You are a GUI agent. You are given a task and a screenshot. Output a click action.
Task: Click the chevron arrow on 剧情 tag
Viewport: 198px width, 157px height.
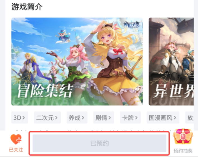click(x=110, y=118)
